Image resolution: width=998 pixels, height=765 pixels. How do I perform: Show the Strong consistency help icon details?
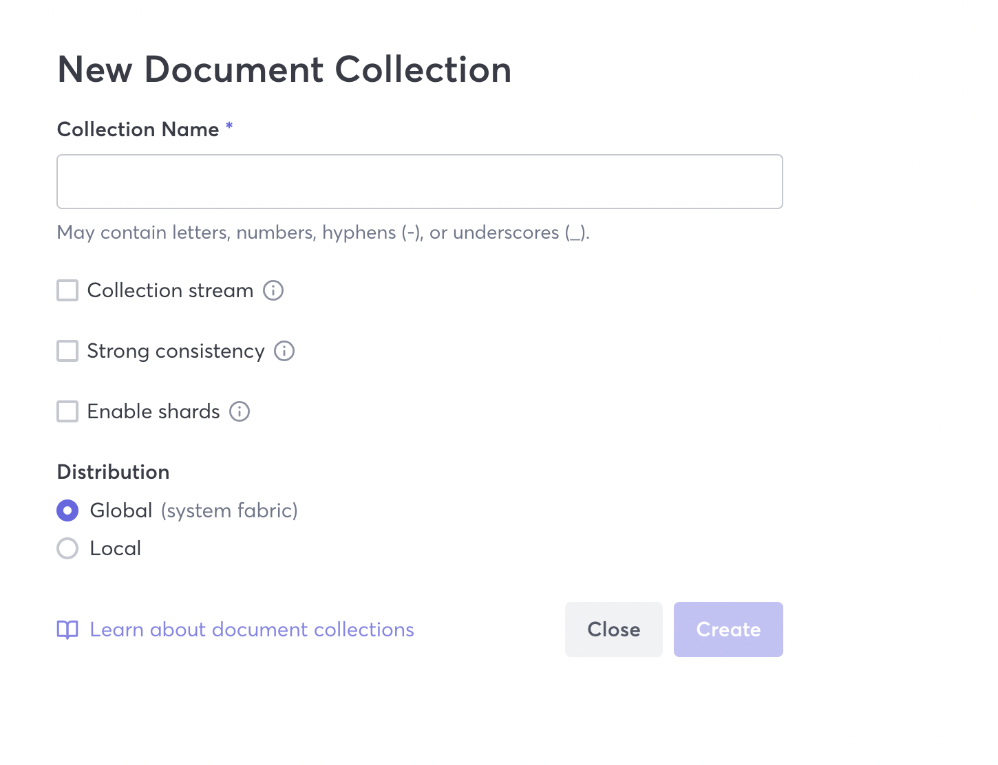[x=284, y=351]
